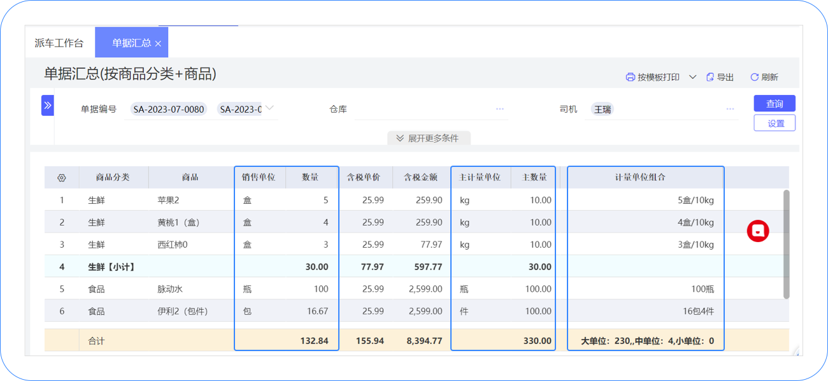The width and height of the screenshot is (828, 381).
Task: Expand the left side panel double-arrow icon
Action: tap(48, 106)
